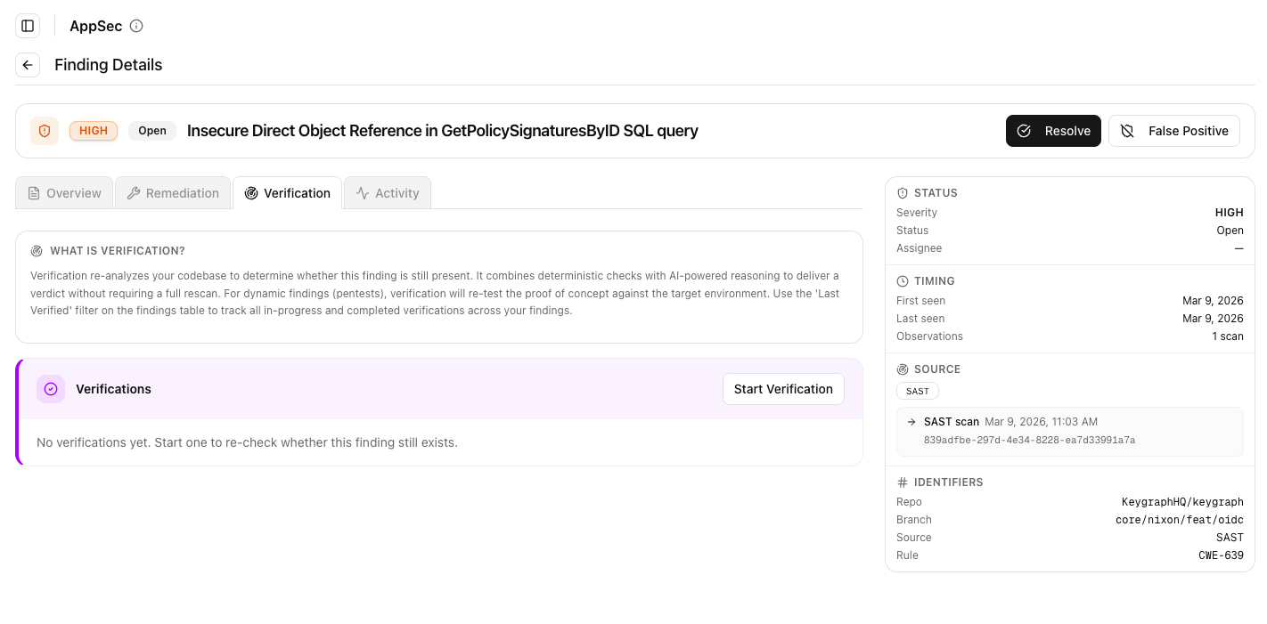
Task: Click the Status value Open in sidebar
Action: click(1230, 231)
